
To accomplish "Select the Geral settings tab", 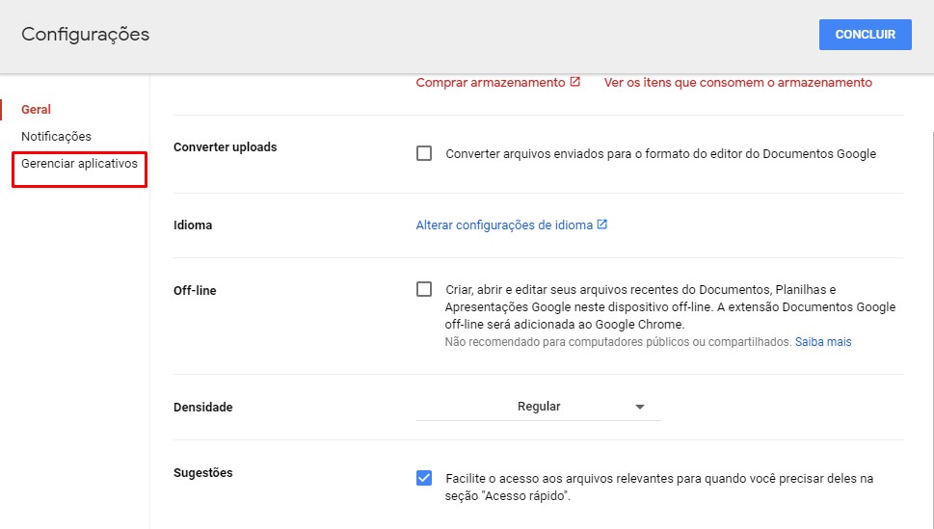I will [37, 110].
